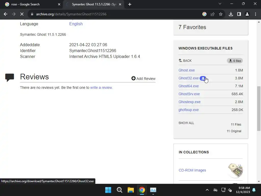This screenshot has height=196, width=261.
Task: Click the Reviews speech bubble icon
Action: (x=10, y=78)
